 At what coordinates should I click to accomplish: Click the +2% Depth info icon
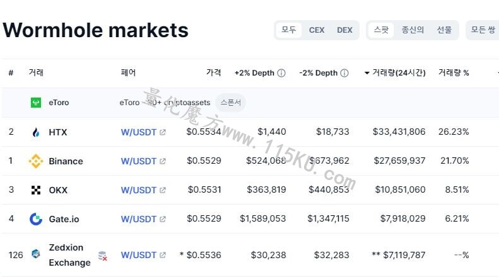[281, 73]
